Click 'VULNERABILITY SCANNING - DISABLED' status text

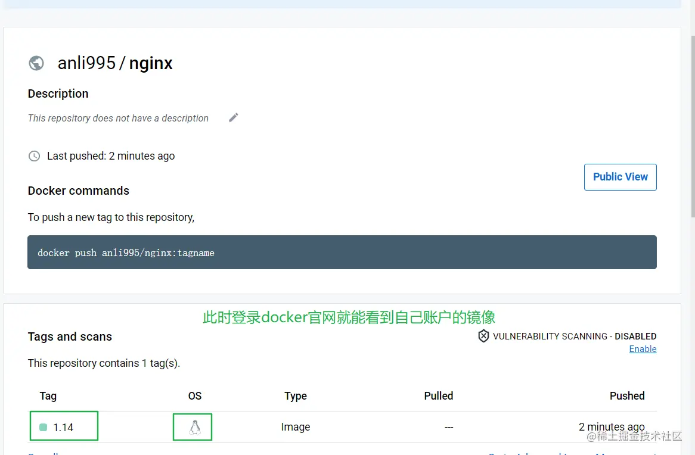click(x=575, y=336)
